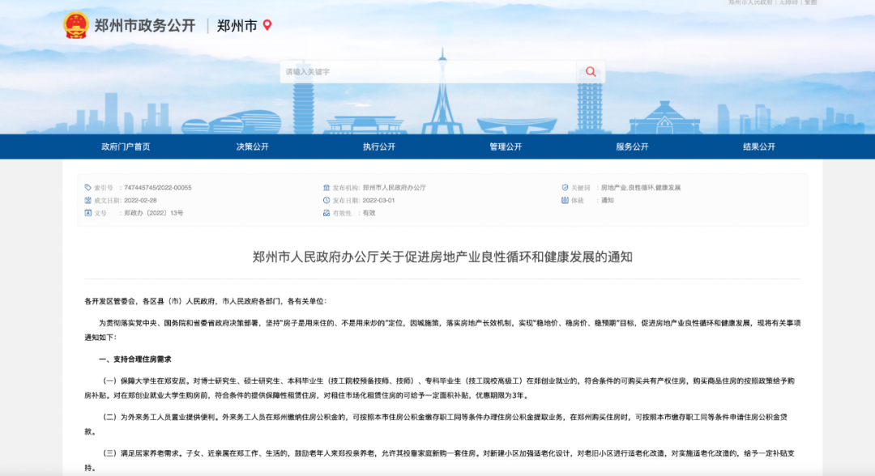The width and height of the screenshot is (875, 476).
Task: Click the shield icon beside 关键词
Action: point(565,187)
